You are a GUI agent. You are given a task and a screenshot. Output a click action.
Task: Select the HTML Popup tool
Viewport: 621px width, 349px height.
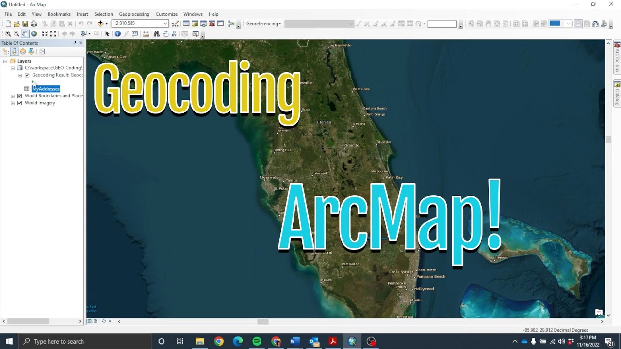pos(135,33)
